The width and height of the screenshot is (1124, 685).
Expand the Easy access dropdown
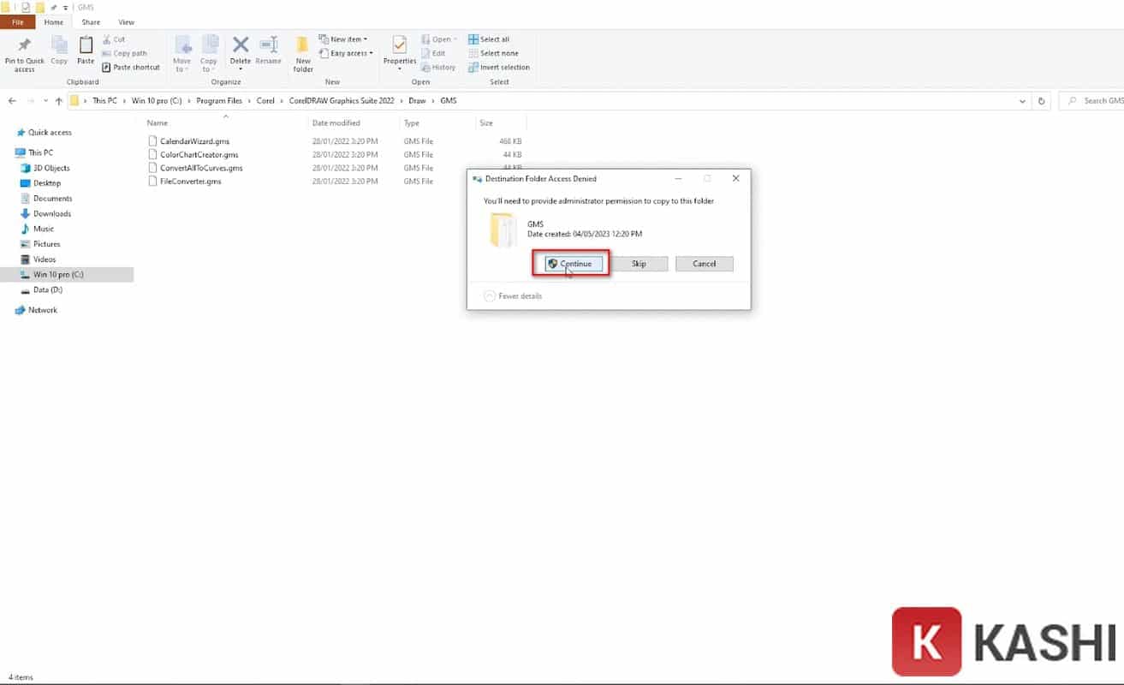[x=347, y=53]
